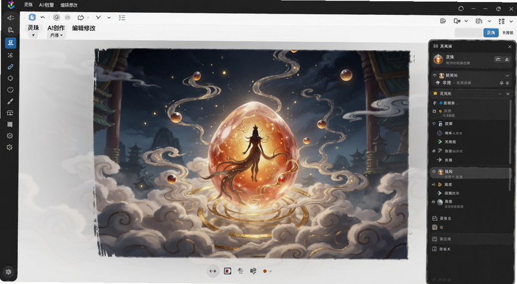
Task: Select the layout table tool in the left sidebar
Action: click(10, 113)
